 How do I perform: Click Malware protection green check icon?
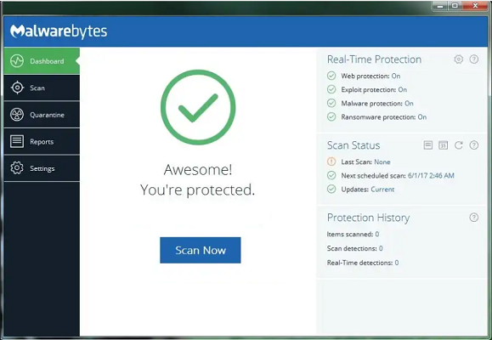pos(331,103)
